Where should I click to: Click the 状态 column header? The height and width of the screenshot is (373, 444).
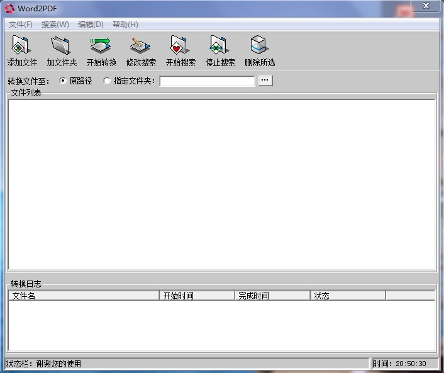tap(348, 296)
